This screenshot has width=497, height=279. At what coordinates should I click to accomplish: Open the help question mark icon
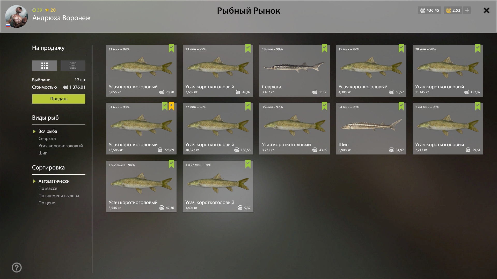tap(17, 267)
